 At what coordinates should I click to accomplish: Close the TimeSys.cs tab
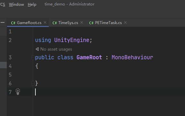(x=82, y=22)
